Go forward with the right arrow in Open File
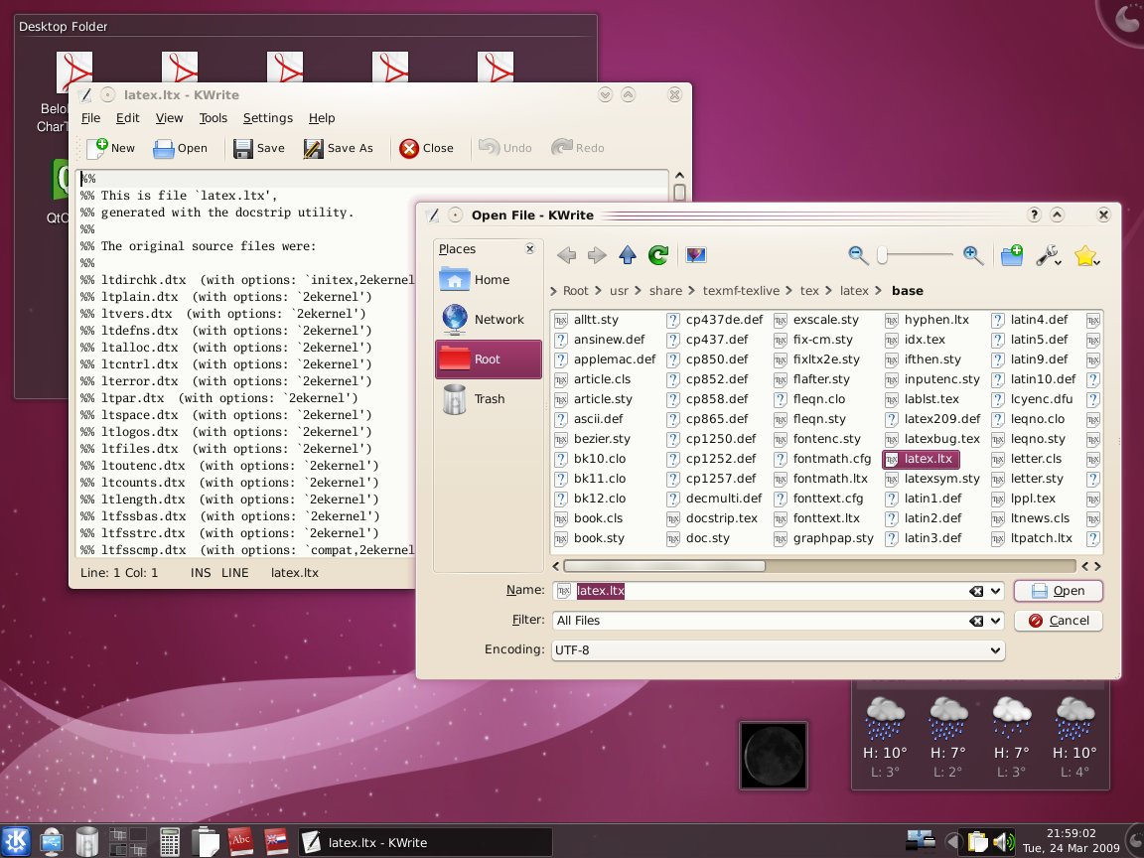 pyautogui.click(x=597, y=254)
